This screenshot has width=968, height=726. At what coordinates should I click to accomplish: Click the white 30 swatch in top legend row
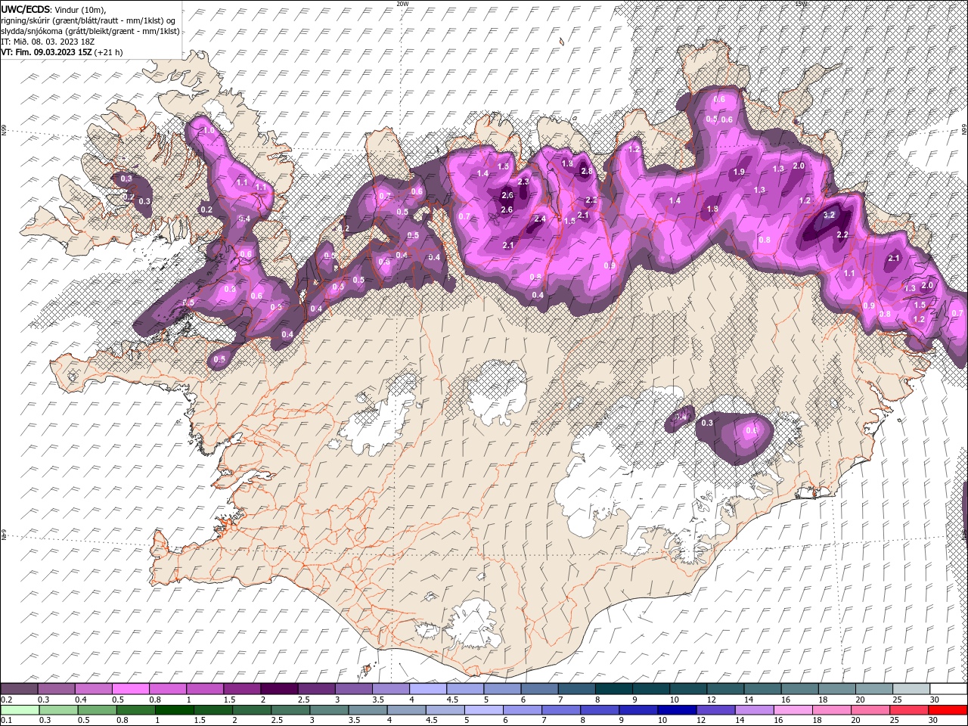coord(948,689)
